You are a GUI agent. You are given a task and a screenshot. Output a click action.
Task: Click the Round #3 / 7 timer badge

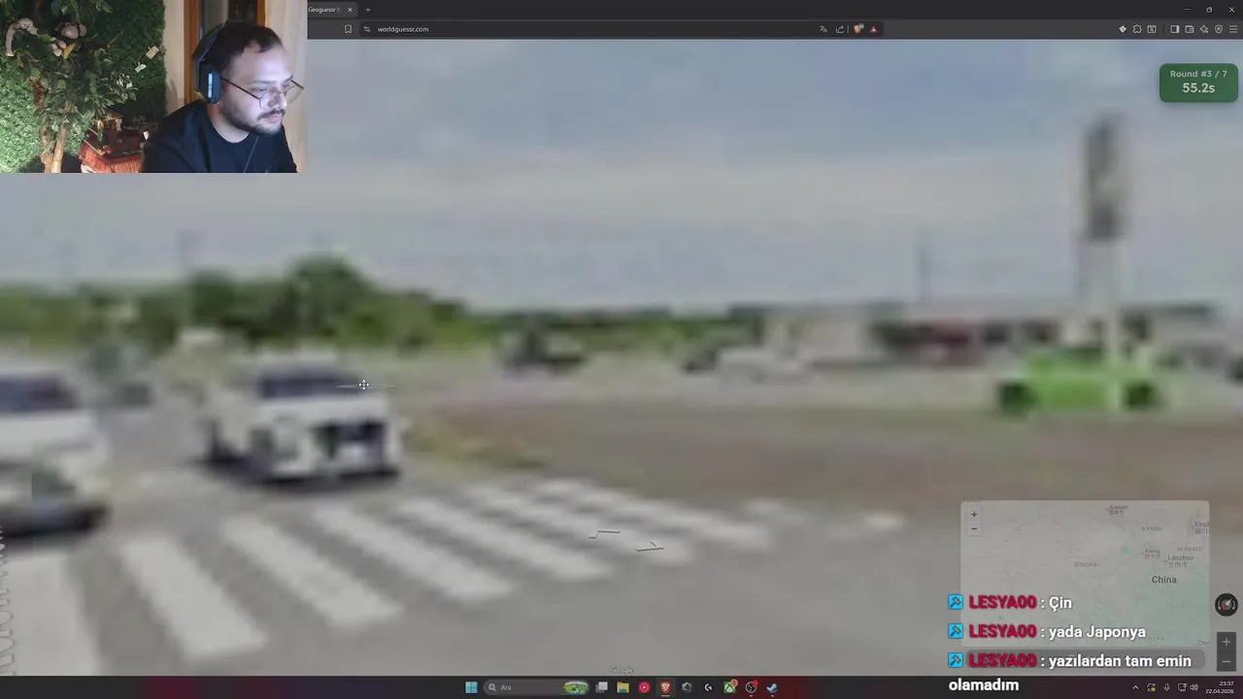point(1198,83)
